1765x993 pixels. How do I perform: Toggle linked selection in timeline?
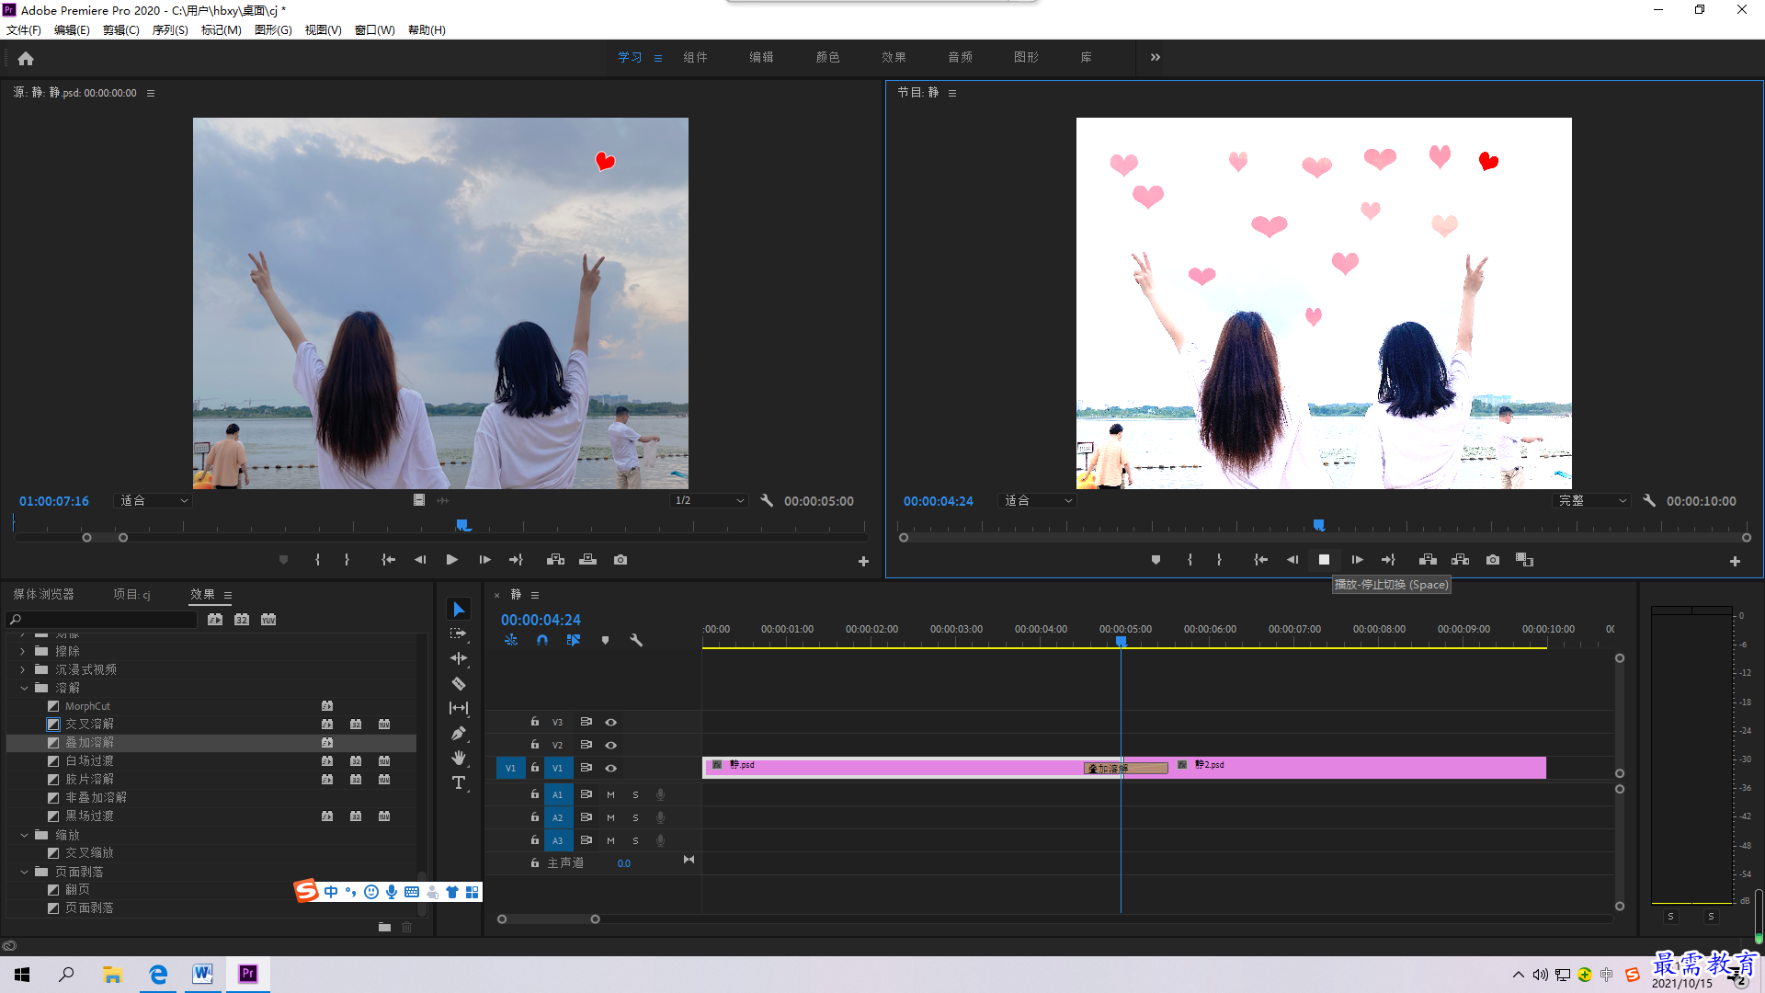574,640
